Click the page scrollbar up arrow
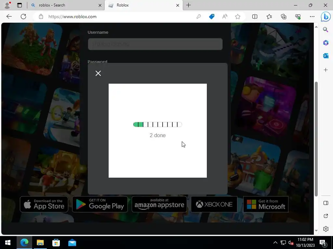The width and height of the screenshot is (333, 249). [316, 27]
